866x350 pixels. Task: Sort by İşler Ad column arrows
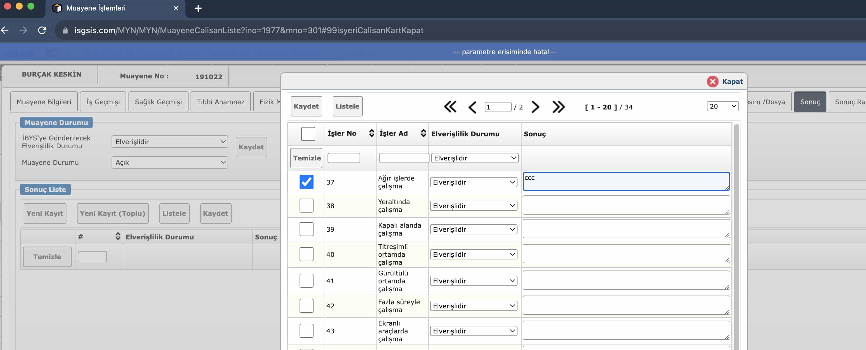point(423,133)
